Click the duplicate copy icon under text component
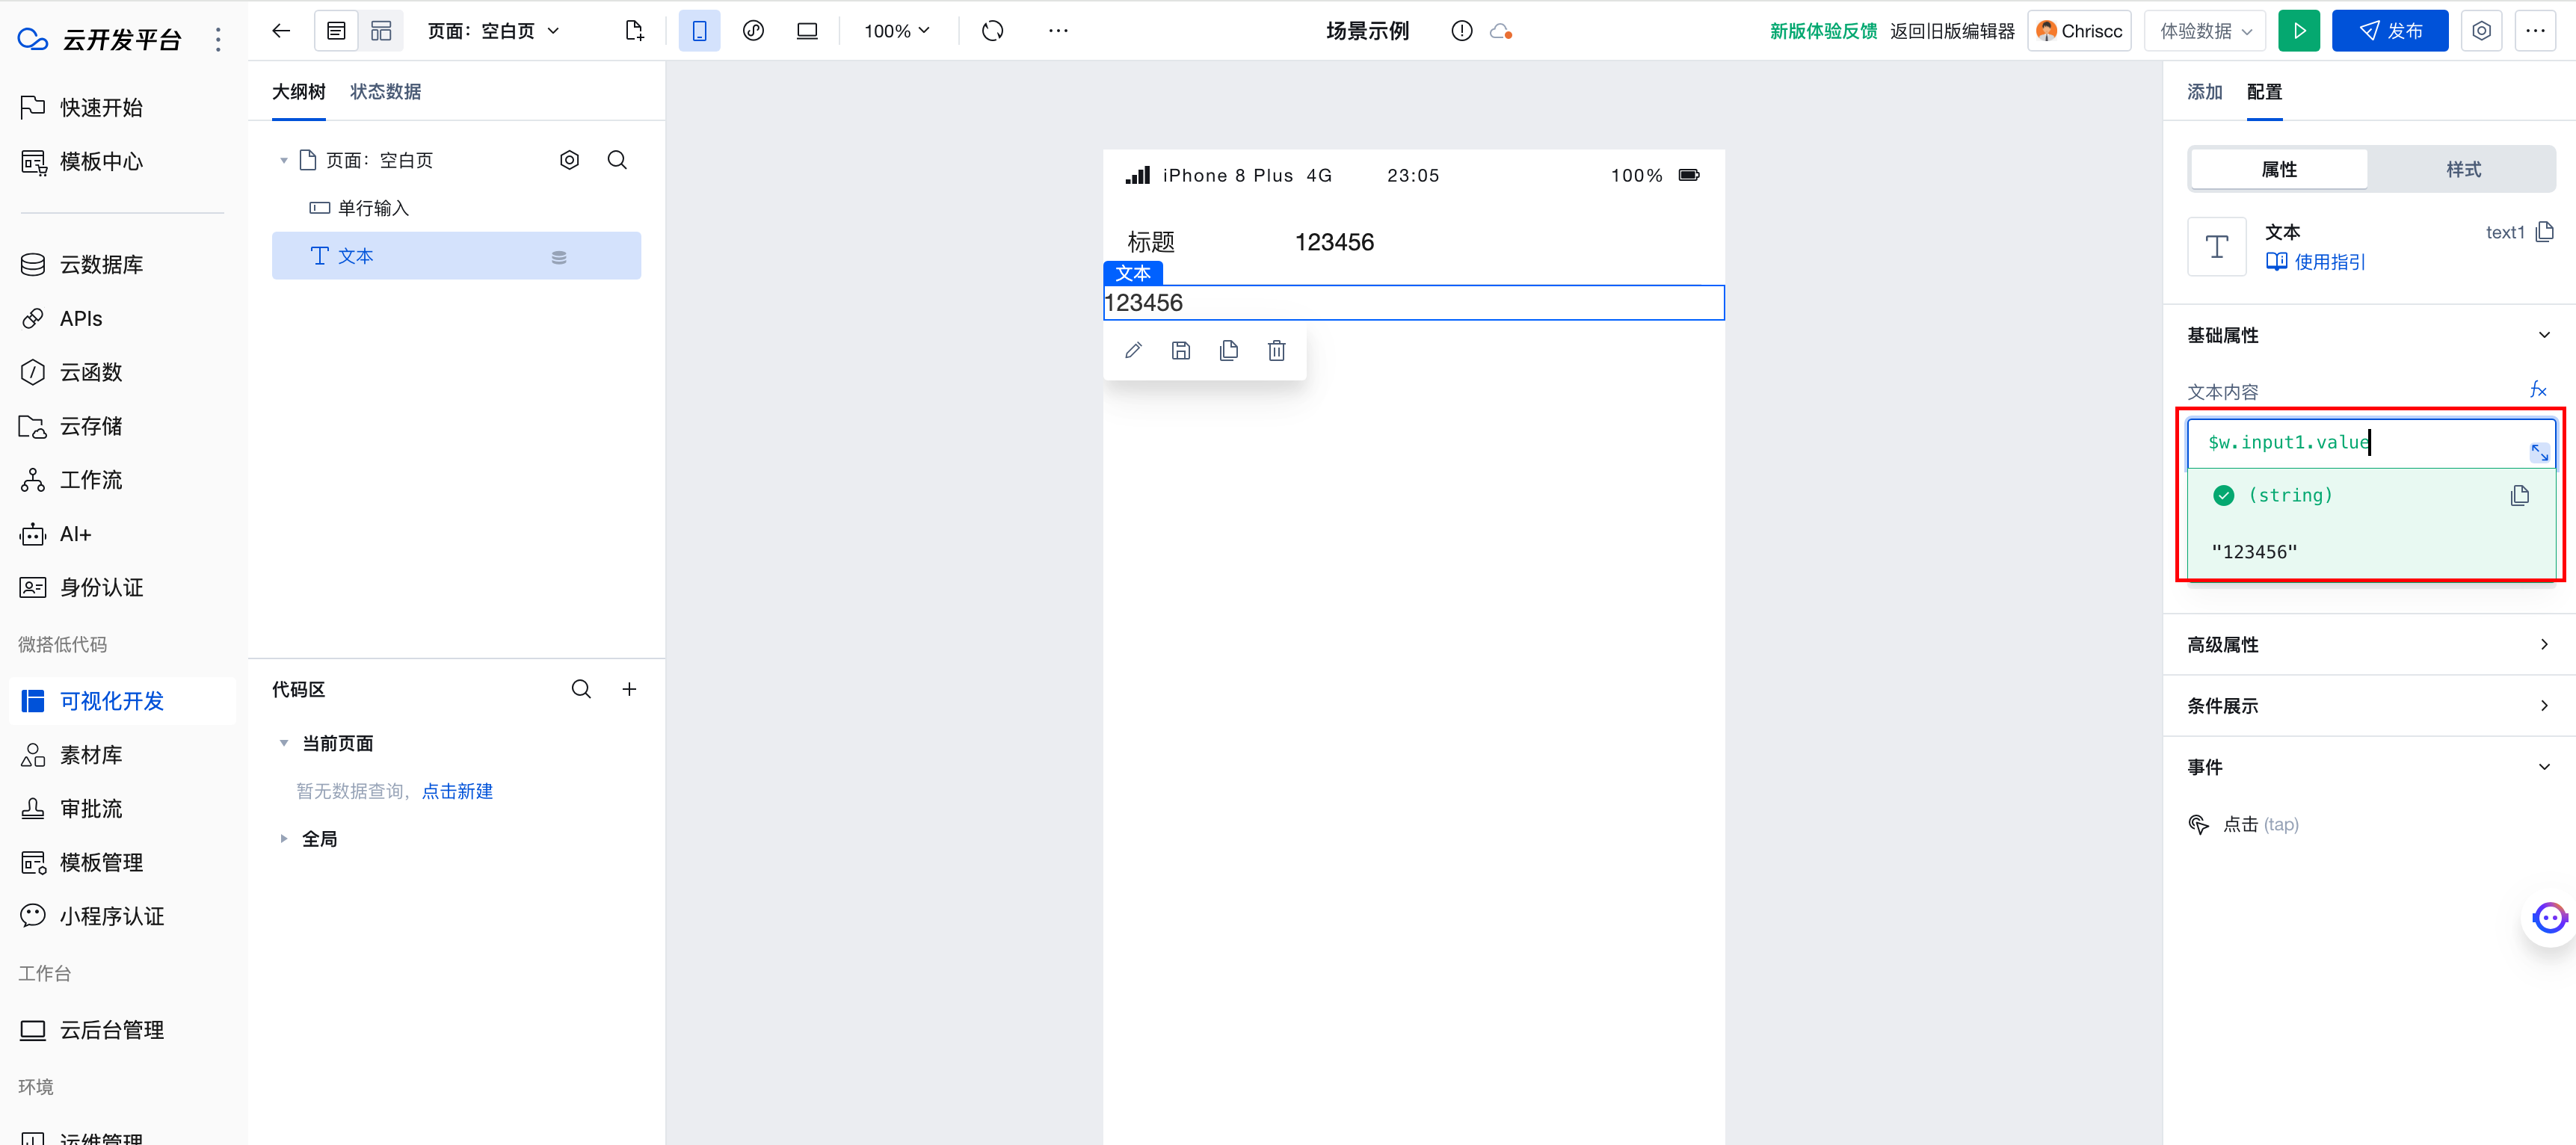 pos(1228,351)
